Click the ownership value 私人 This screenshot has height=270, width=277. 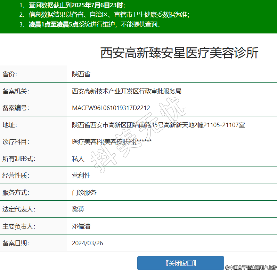(78, 159)
